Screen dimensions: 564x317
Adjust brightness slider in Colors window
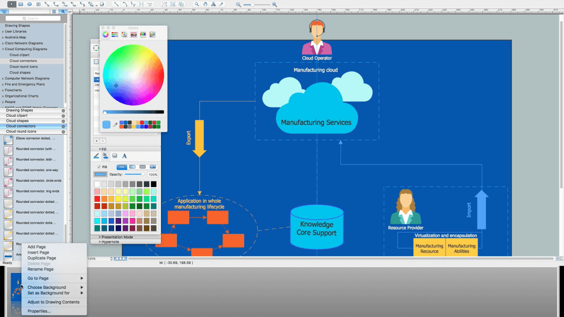(133, 112)
